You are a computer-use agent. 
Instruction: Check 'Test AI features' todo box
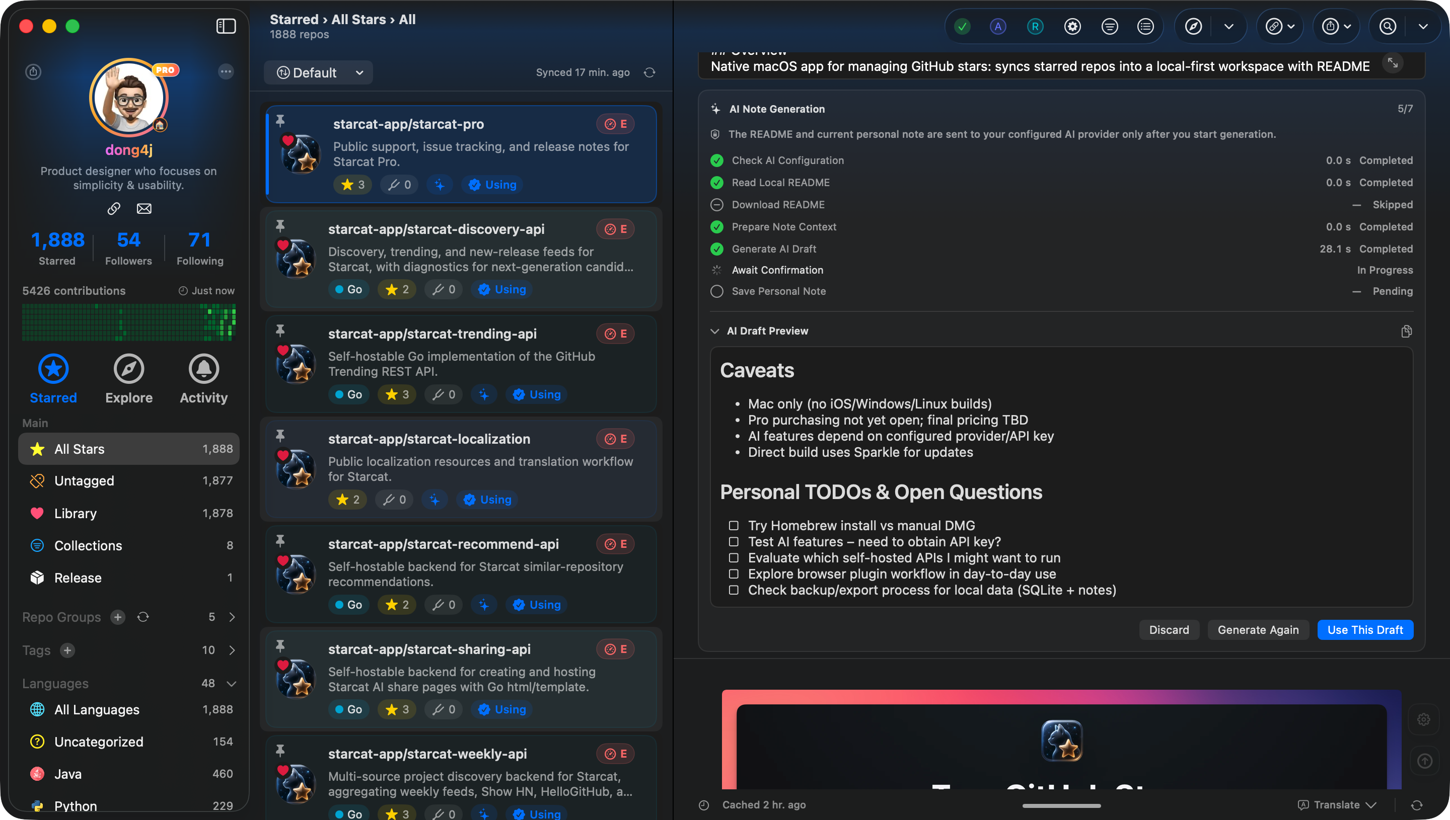(x=733, y=542)
